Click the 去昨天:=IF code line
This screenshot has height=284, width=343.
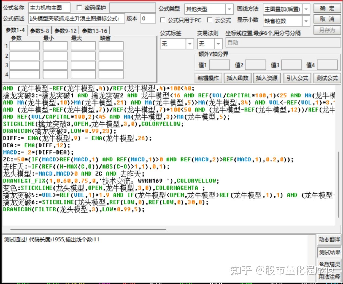[86, 167]
